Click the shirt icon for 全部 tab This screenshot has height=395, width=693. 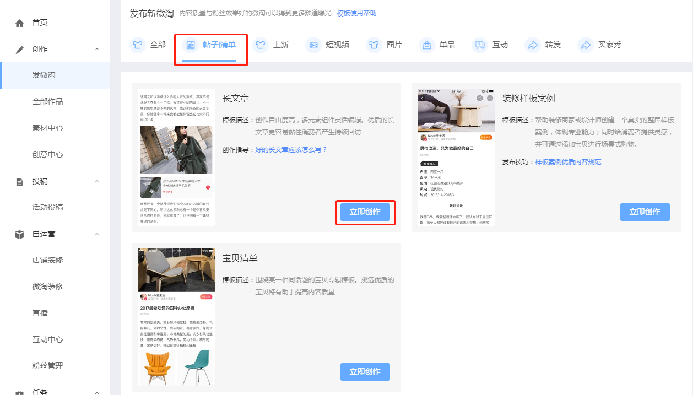138,45
